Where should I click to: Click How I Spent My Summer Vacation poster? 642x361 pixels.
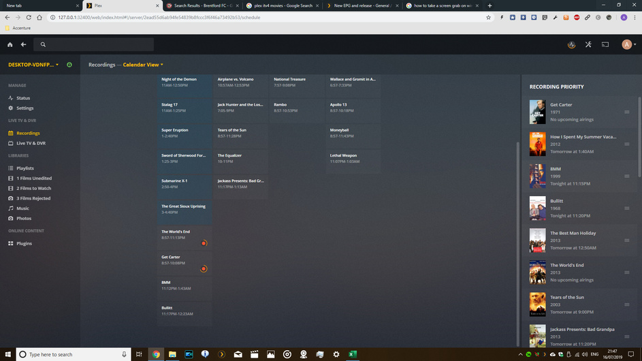point(537,144)
